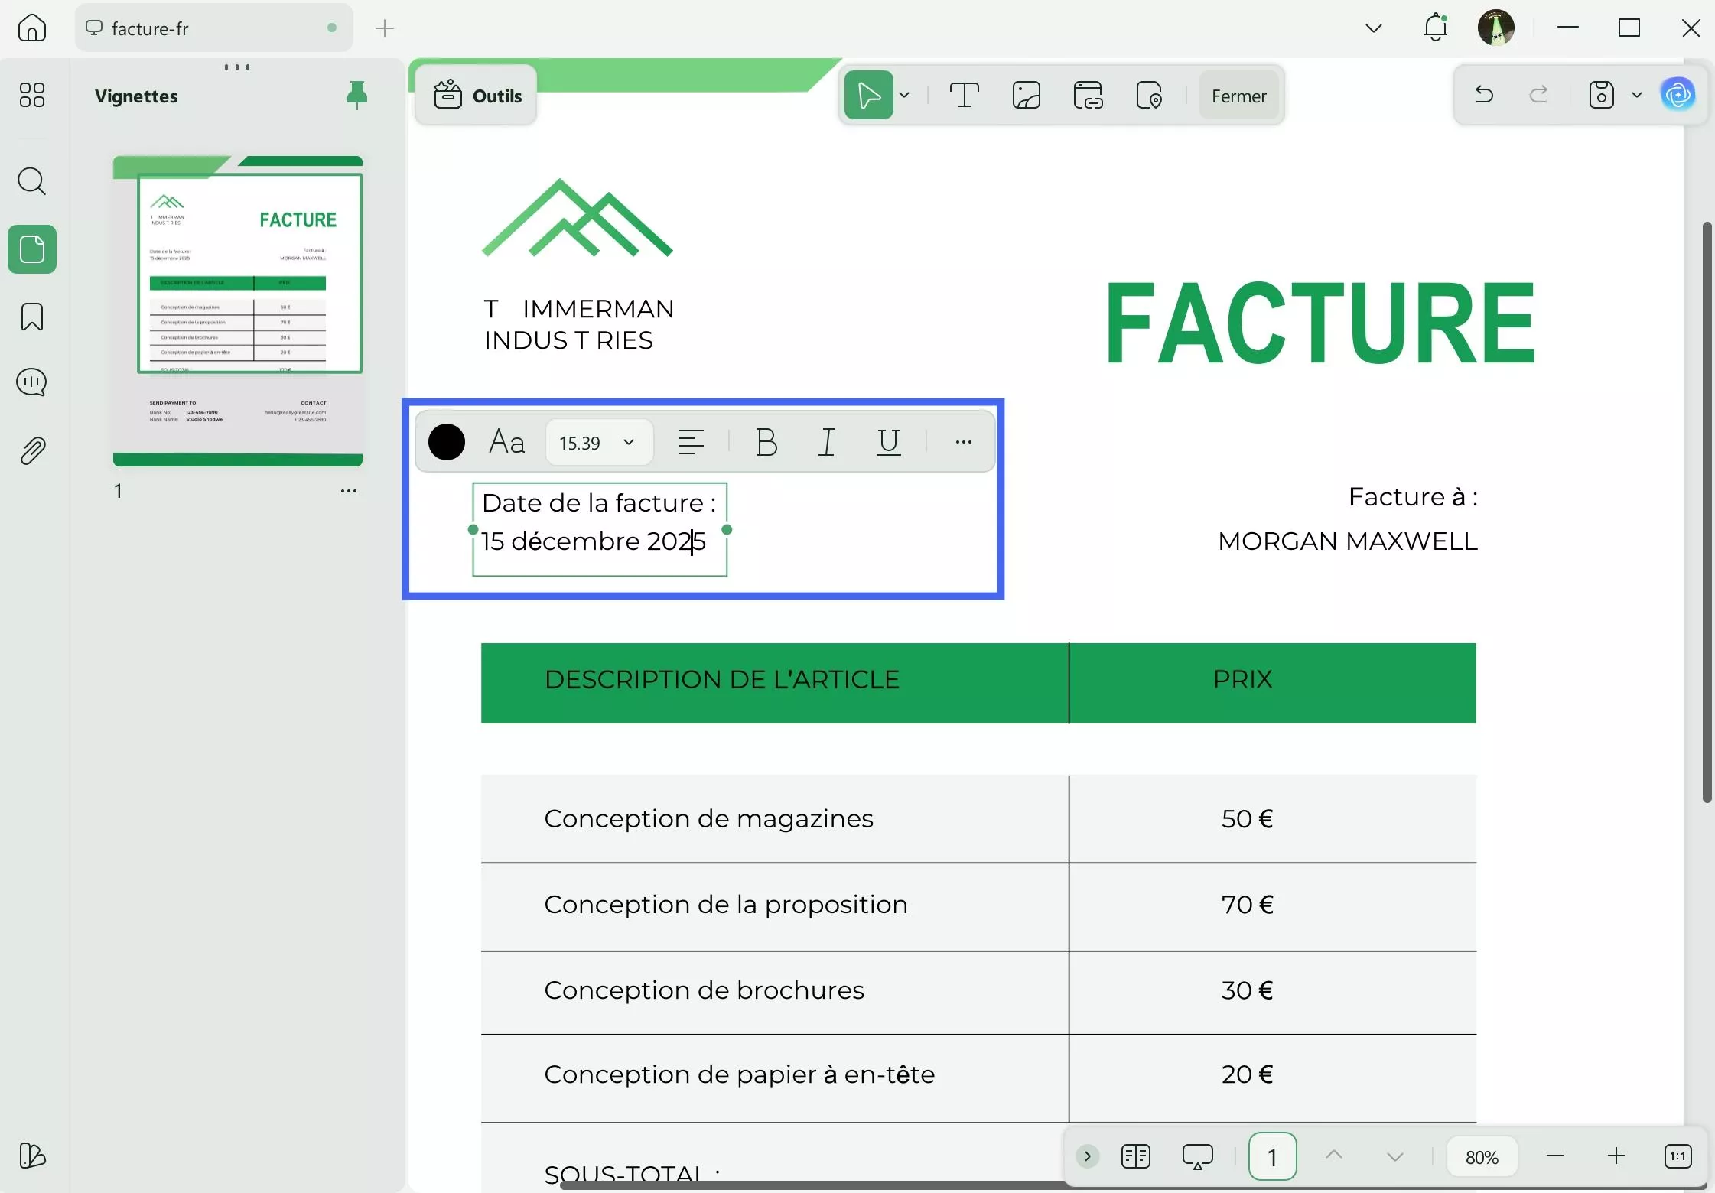The image size is (1715, 1193).
Task: Open the Attachments panel in the sidebar
Action: (x=31, y=450)
